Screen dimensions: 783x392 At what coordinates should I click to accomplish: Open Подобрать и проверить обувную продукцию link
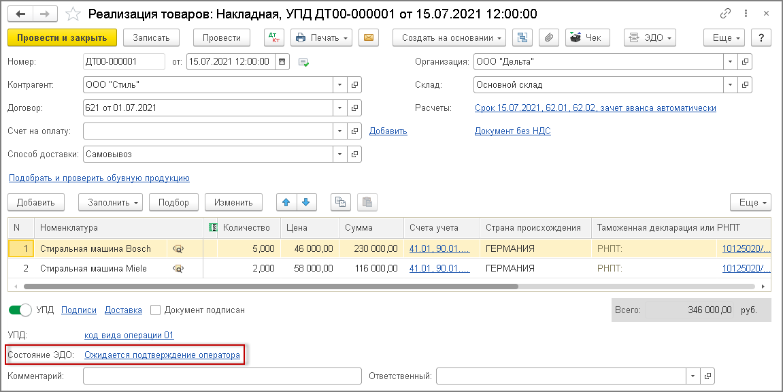point(99,178)
